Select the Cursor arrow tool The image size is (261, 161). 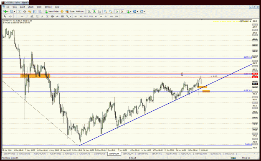(5, 16)
